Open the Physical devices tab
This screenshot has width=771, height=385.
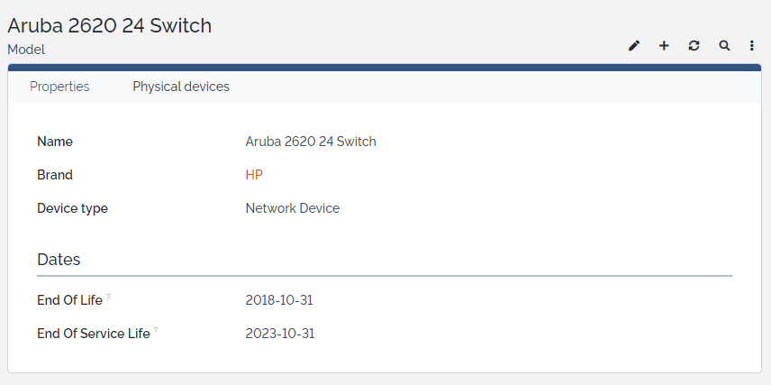click(x=181, y=87)
